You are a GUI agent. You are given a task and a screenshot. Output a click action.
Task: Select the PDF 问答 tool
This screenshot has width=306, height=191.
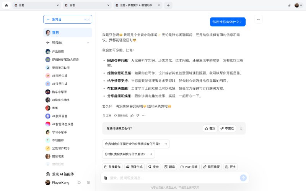(x=189, y=167)
